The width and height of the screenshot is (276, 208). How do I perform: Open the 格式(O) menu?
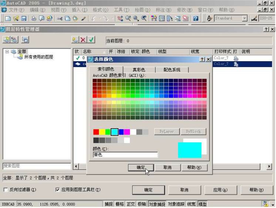(101, 10)
